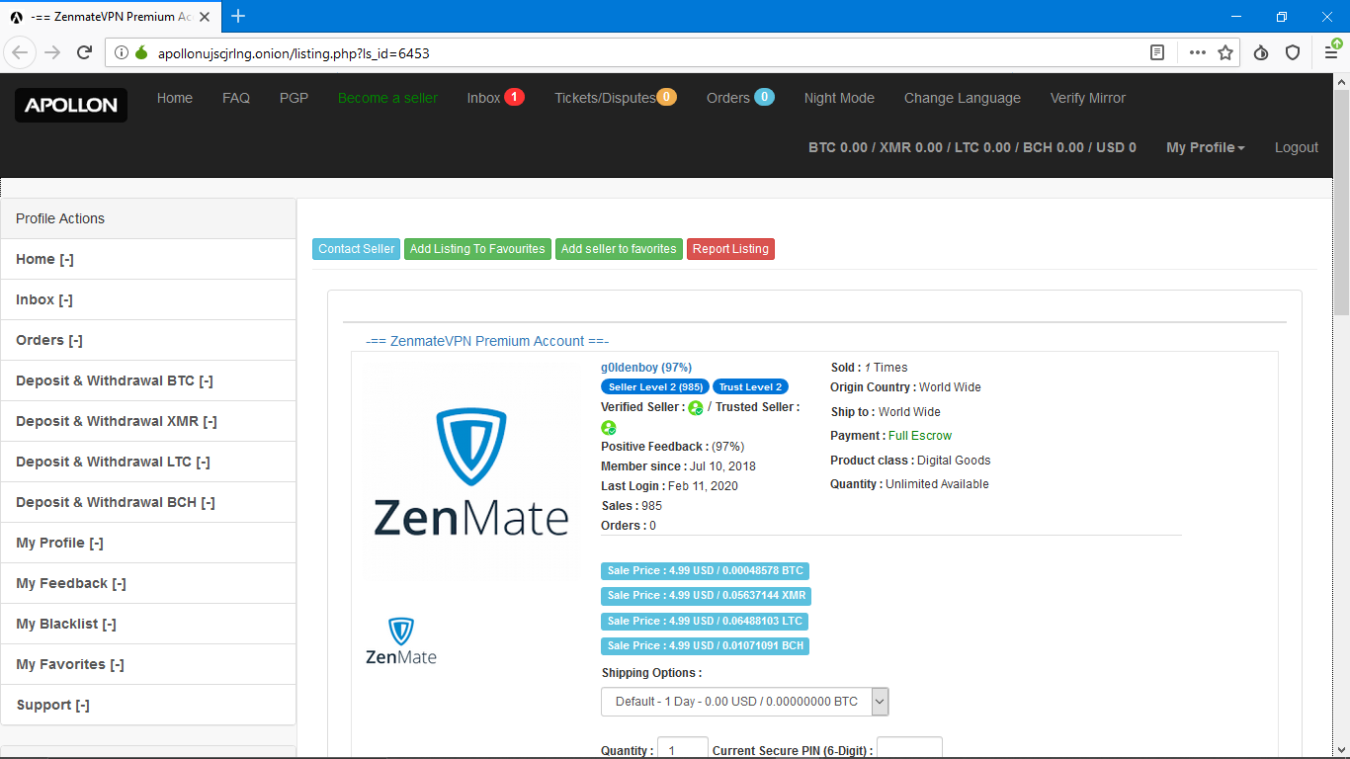The width and height of the screenshot is (1350, 759).
Task: Open a new browser tab
Action: point(238,16)
